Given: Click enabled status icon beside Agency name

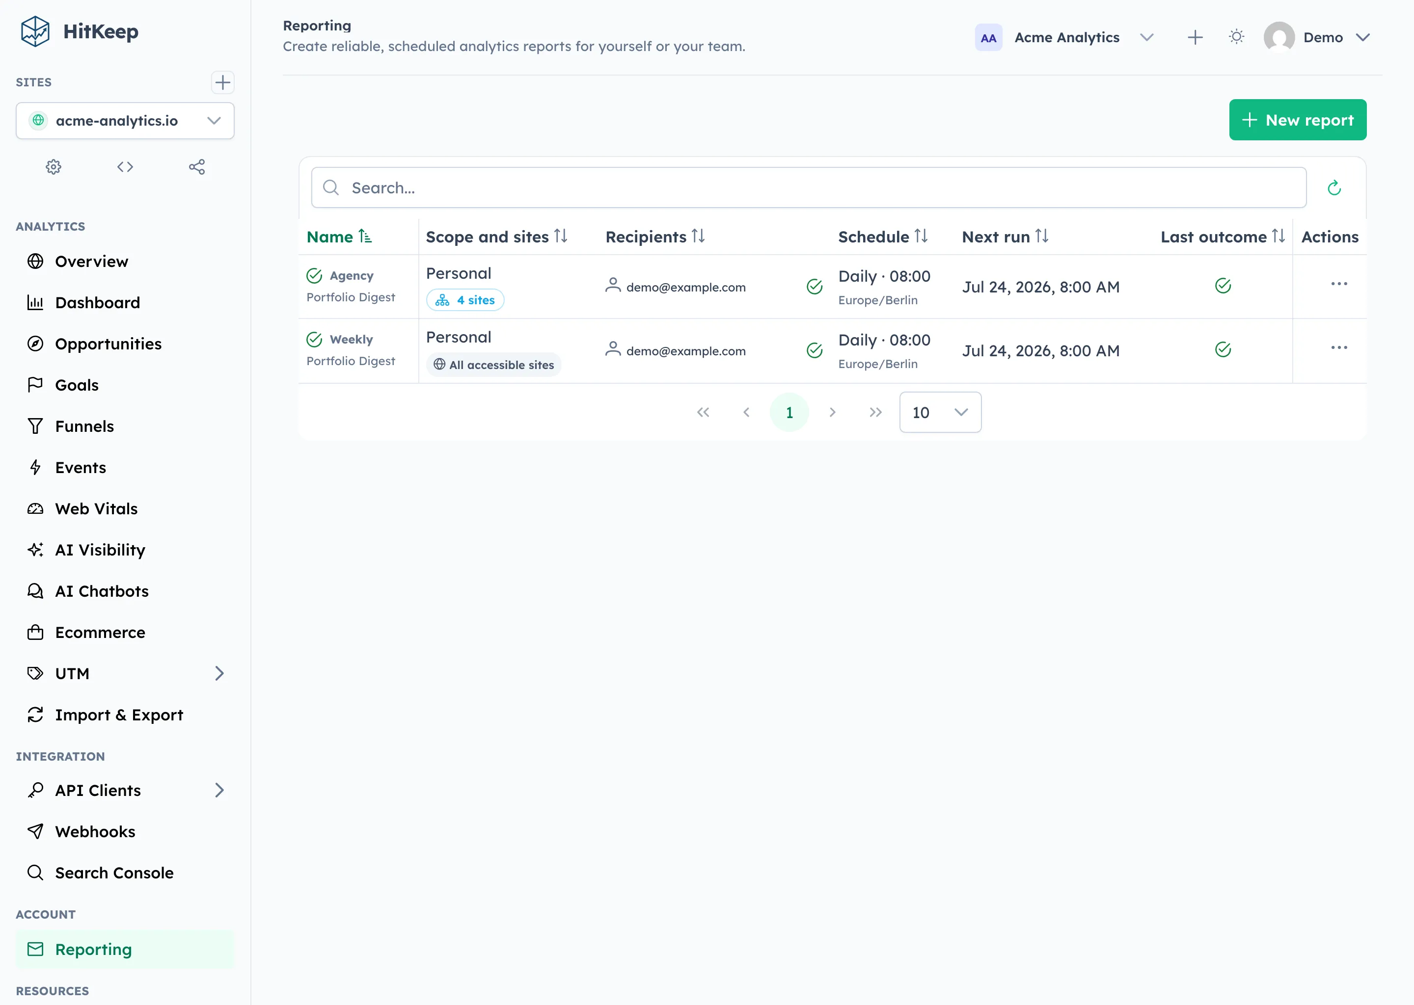Looking at the screenshot, I should tap(315, 275).
